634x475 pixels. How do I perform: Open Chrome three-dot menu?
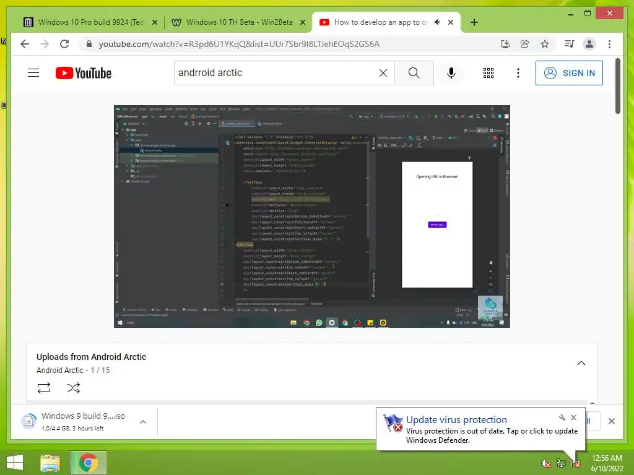[x=609, y=44]
